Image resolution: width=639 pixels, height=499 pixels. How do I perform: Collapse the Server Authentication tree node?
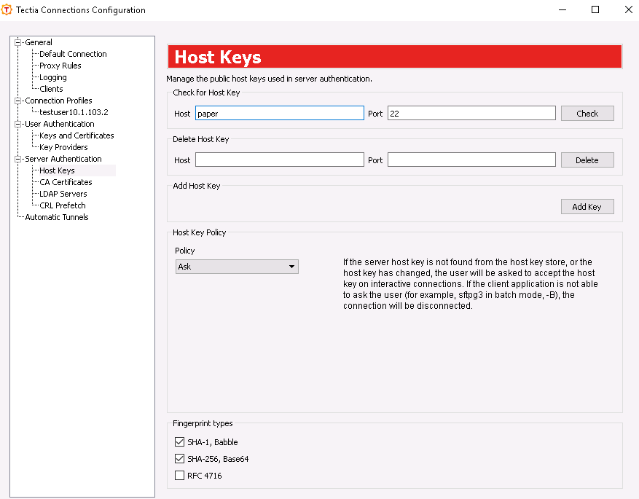click(17, 159)
